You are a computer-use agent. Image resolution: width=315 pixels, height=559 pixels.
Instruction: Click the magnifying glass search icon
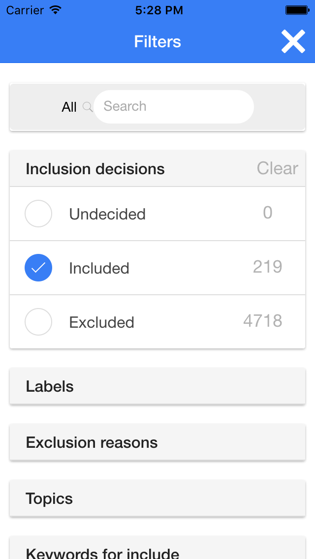[88, 107]
